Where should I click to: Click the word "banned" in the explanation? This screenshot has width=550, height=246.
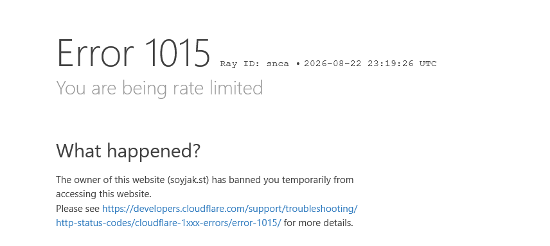point(245,180)
